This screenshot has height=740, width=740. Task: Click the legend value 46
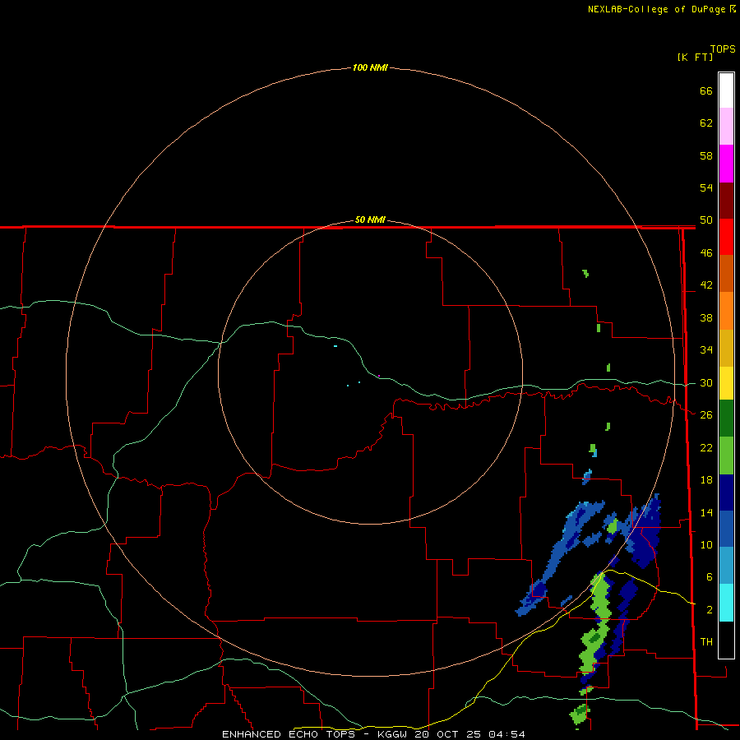coord(706,253)
